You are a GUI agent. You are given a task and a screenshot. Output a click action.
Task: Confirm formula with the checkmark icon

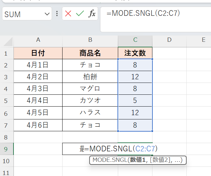point(80,14)
